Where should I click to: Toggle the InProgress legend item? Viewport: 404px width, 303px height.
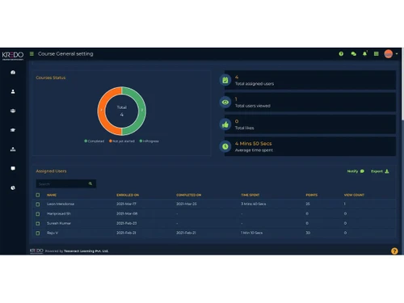tap(149, 141)
